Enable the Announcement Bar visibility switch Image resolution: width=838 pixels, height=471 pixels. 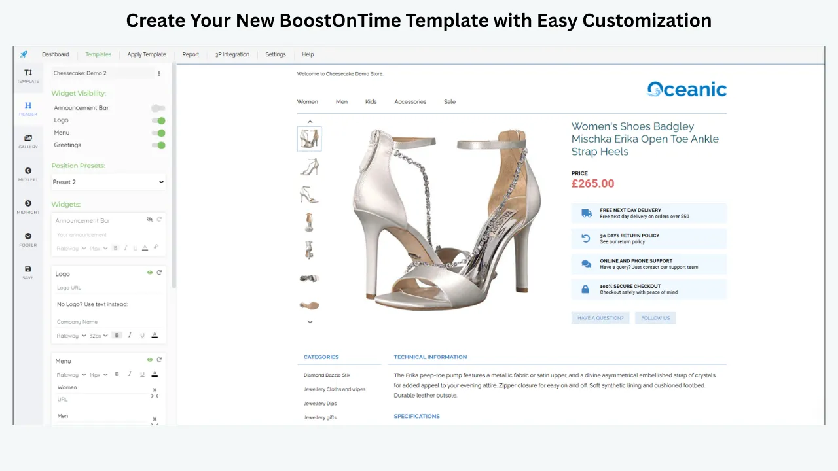[158, 108]
